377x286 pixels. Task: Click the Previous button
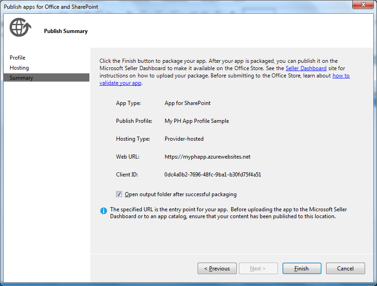tap(217, 268)
